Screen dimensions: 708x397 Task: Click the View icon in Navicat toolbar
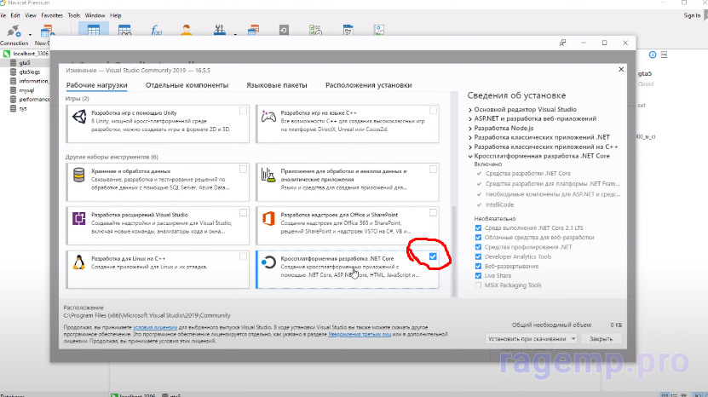coord(124,31)
